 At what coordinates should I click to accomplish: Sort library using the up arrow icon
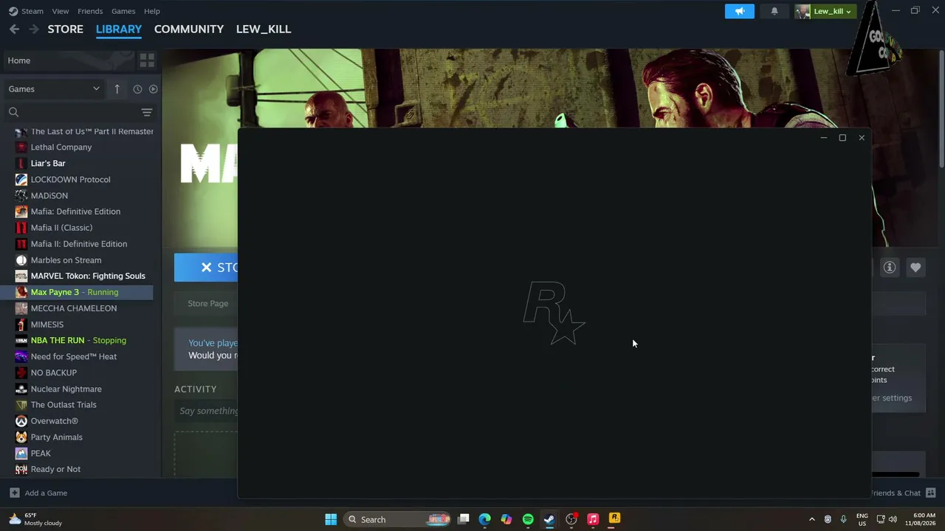117,88
